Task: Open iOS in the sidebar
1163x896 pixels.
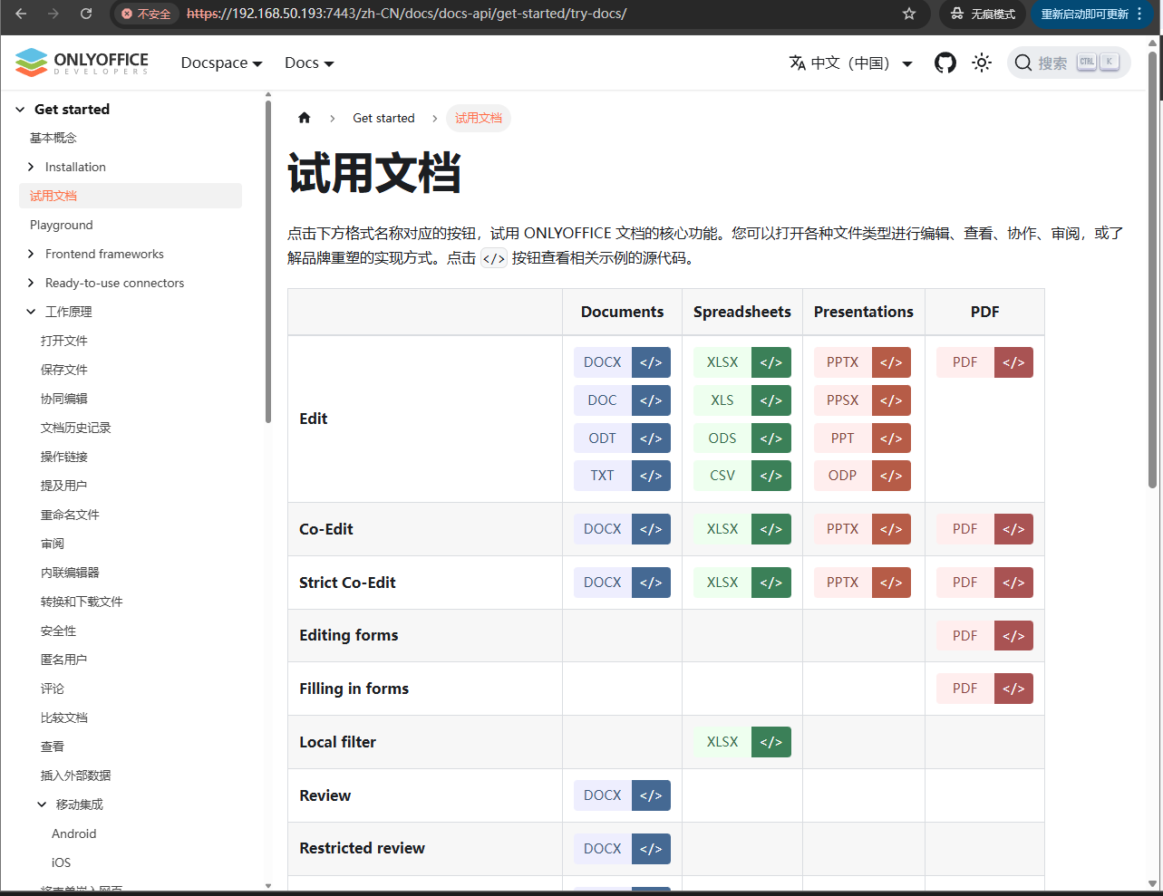Action: [61, 862]
